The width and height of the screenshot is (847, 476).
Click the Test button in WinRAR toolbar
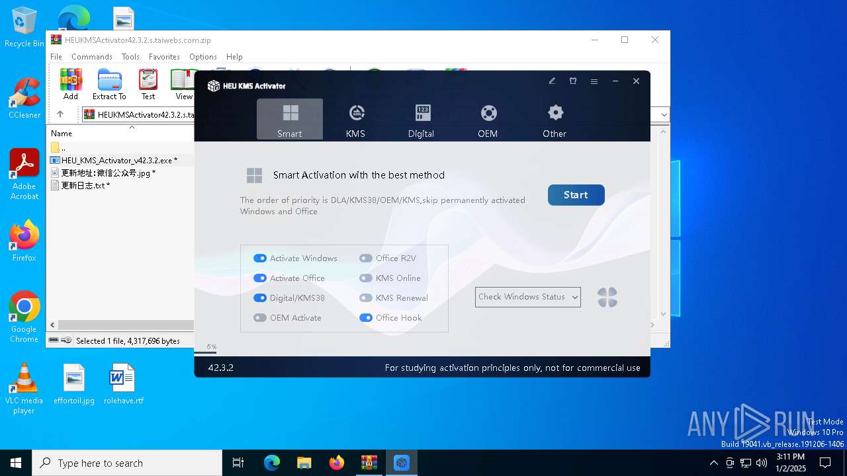pyautogui.click(x=148, y=85)
